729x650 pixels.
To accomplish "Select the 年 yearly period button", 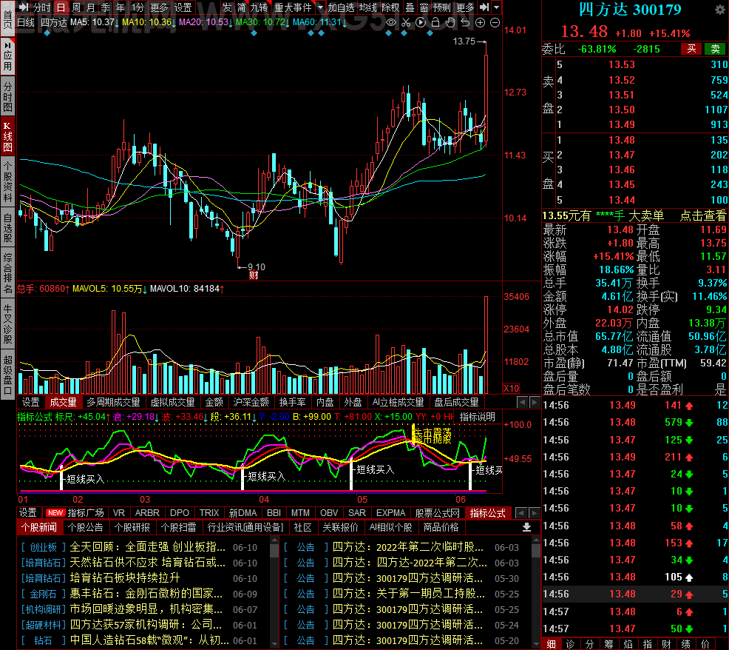I will point(120,7).
